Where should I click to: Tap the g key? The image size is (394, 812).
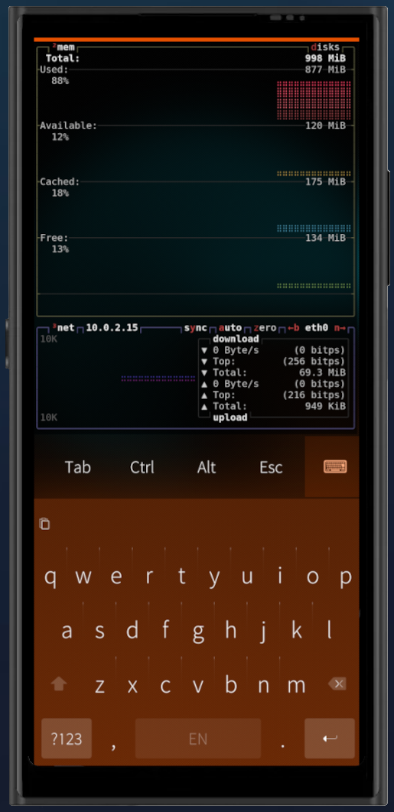click(x=198, y=631)
